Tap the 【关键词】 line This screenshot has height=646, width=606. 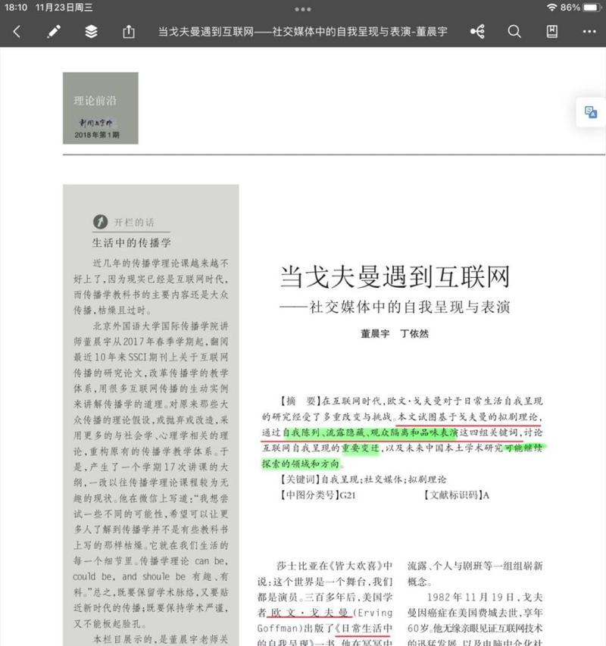pos(363,479)
